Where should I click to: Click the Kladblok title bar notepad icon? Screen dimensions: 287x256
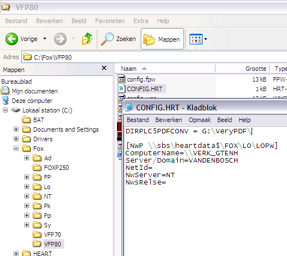point(129,107)
